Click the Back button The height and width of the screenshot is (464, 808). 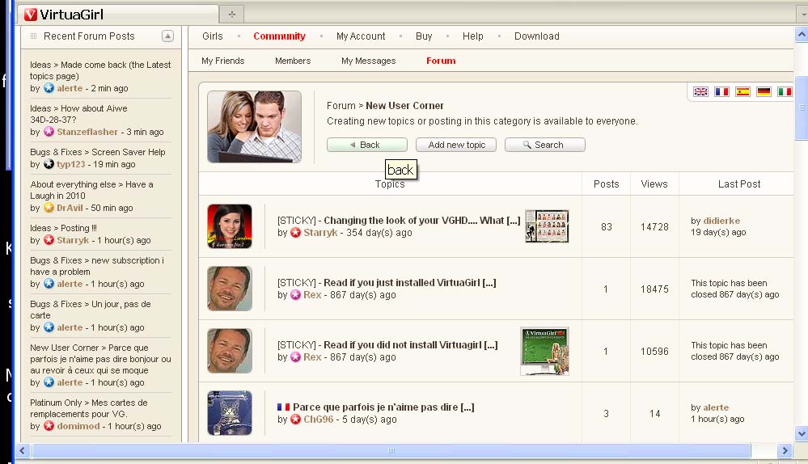click(367, 145)
